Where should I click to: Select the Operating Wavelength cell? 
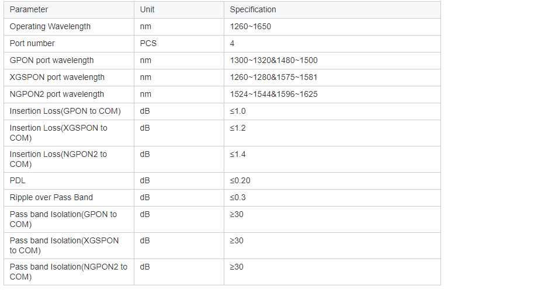coord(50,26)
